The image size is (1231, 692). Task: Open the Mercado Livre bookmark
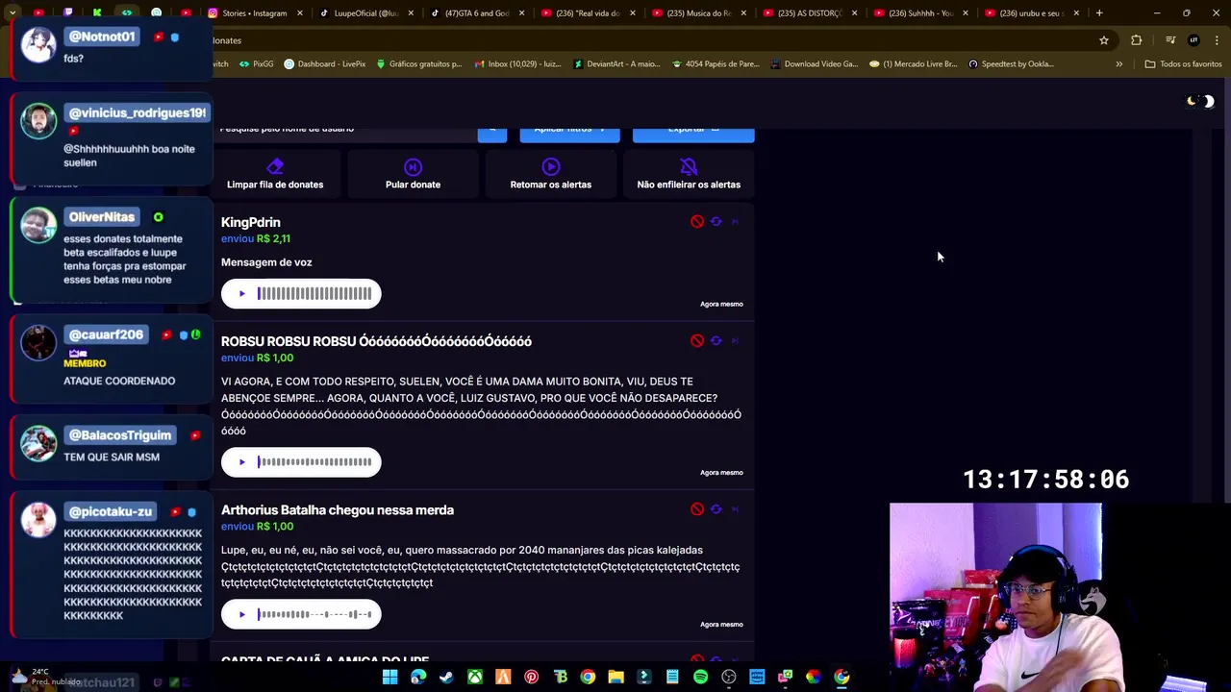(914, 64)
